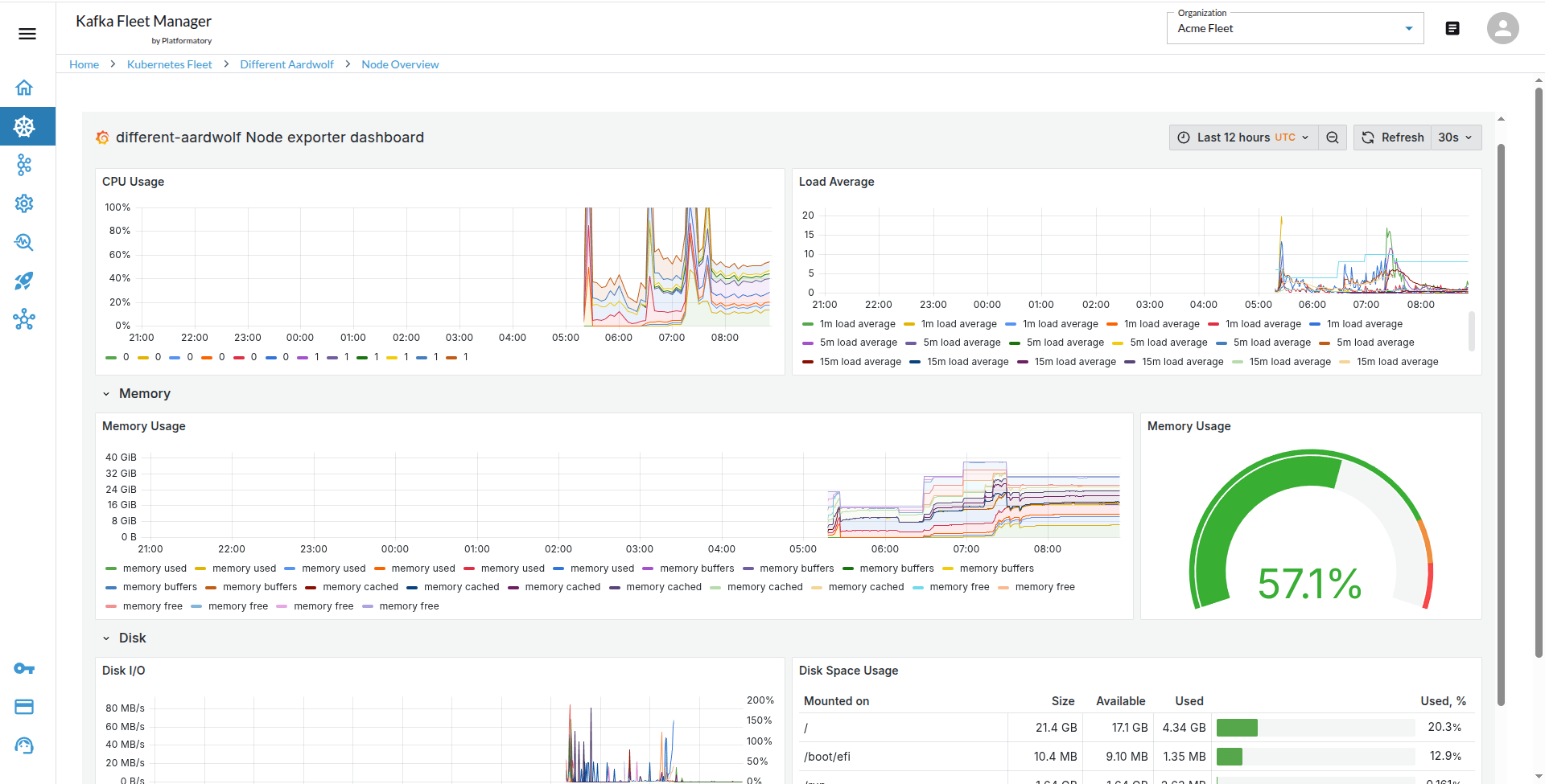Toggle last '15m load average' legend series
1545x784 pixels.
click(1389, 362)
